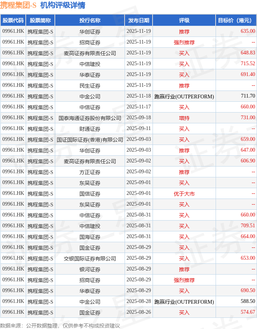257x329 pixels.
Task: Click 交银国际证券有限公司 broker name
Action: tap(90, 259)
